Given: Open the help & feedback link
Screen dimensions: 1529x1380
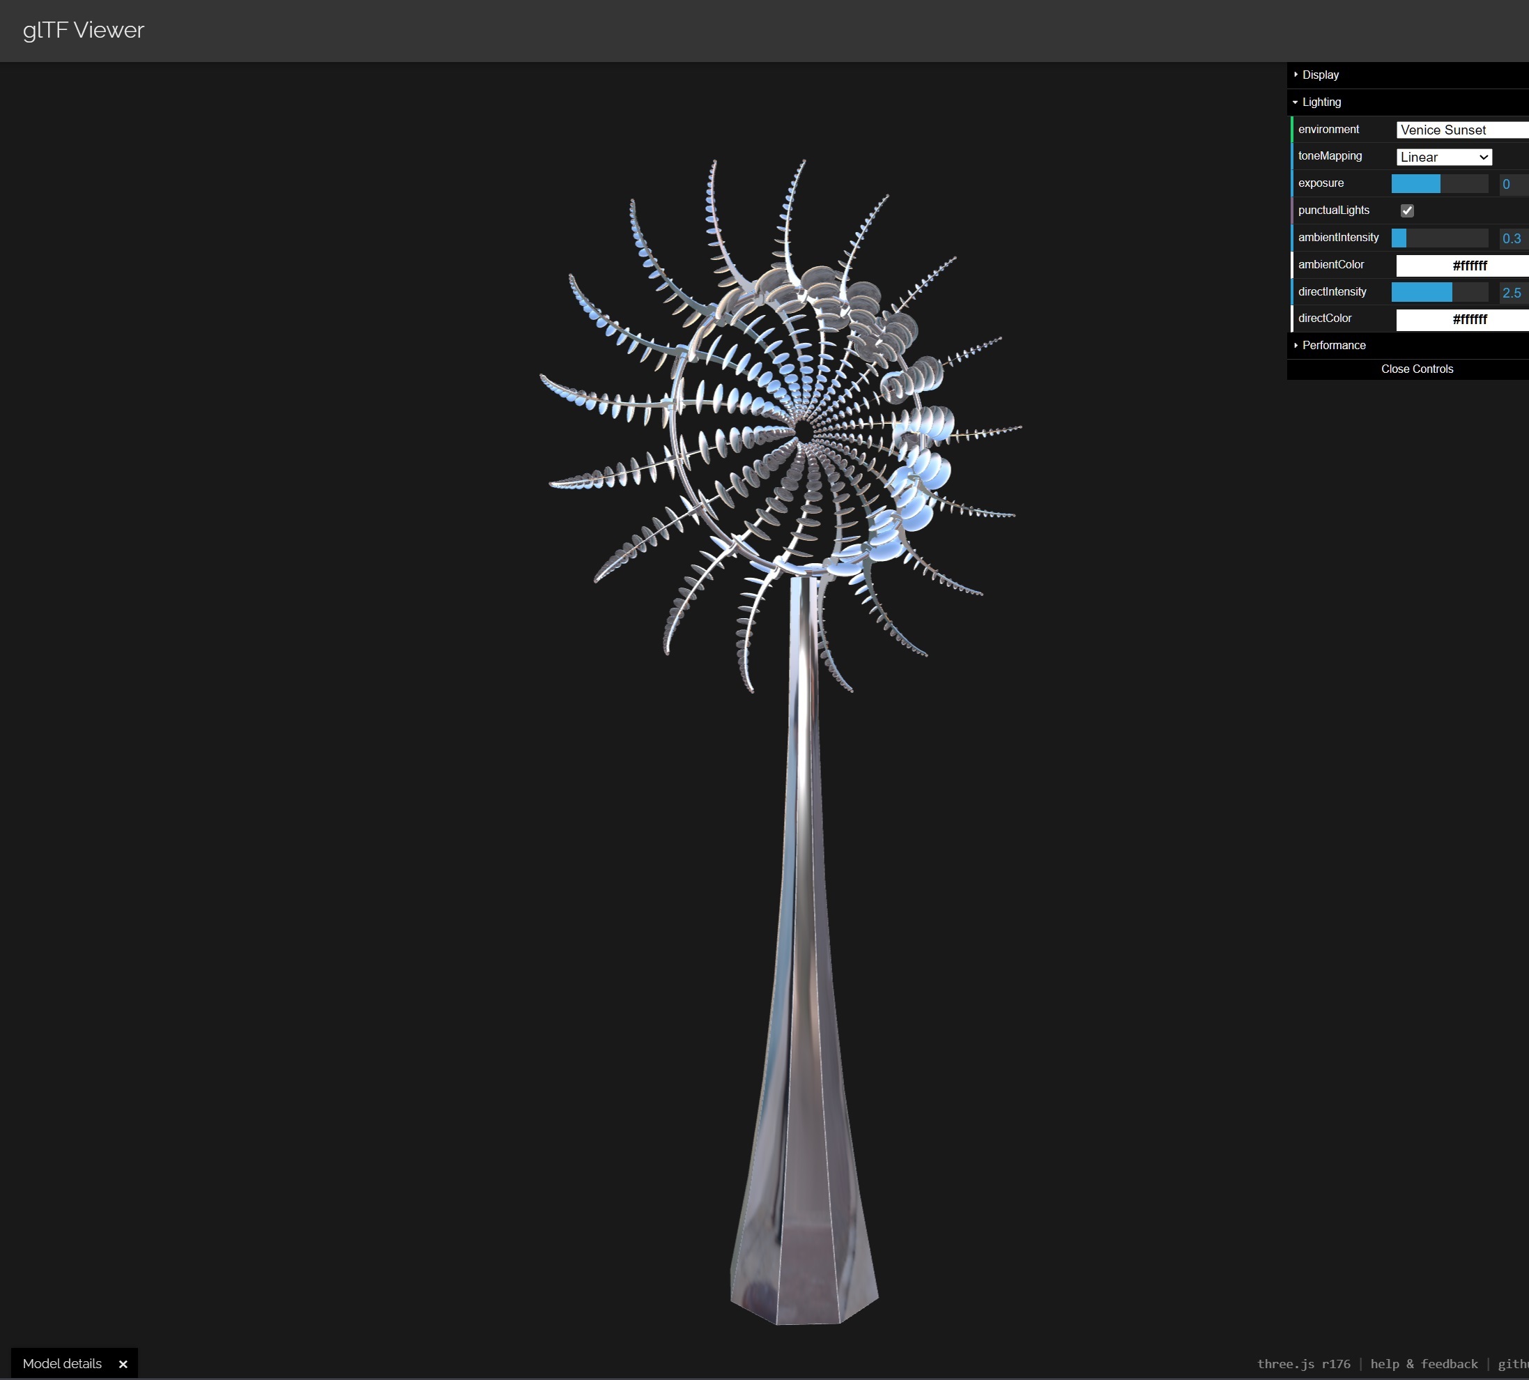Looking at the screenshot, I should pyautogui.click(x=1423, y=1364).
